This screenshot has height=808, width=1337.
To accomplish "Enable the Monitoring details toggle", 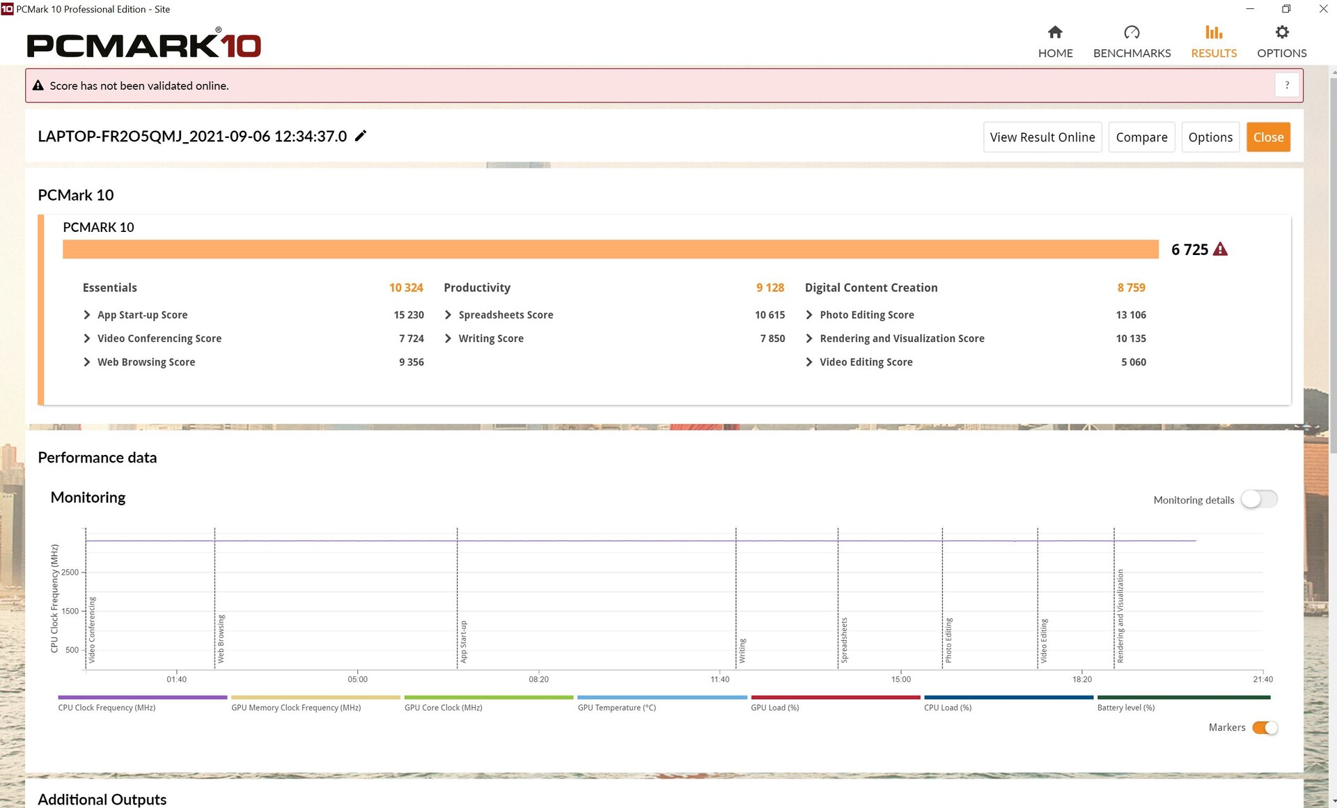I will [1259, 499].
